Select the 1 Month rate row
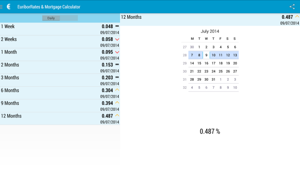Image resolution: width=300 pixels, height=170 pixels. coord(60,55)
